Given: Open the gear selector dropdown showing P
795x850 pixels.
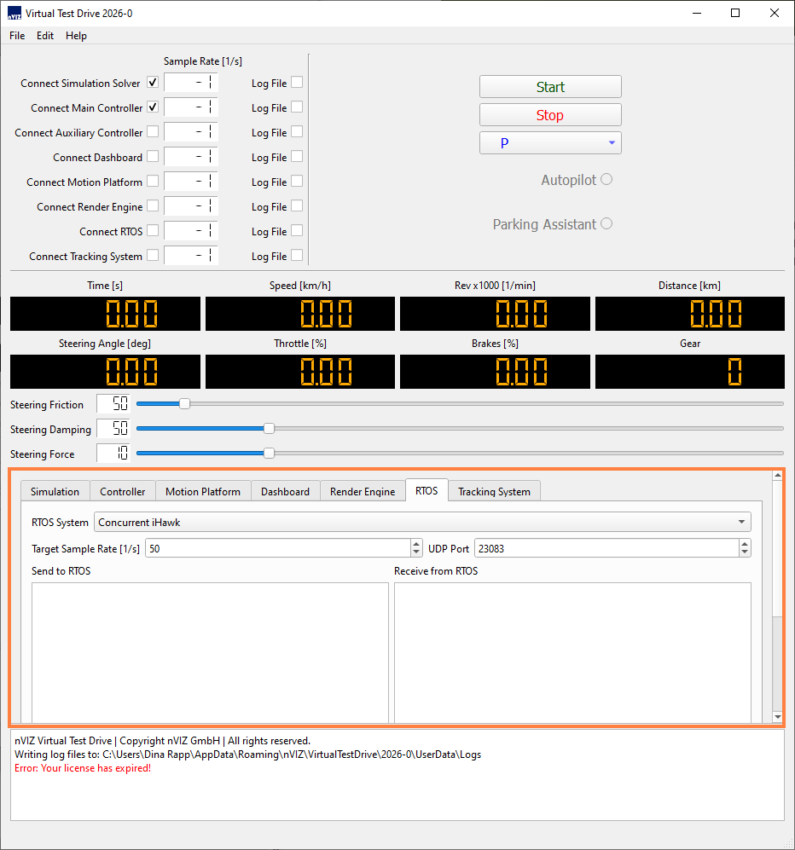Looking at the screenshot, I should click(550, 143).
